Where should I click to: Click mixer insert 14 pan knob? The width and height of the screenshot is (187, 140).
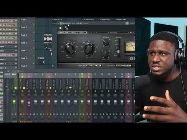click(109, 96)
